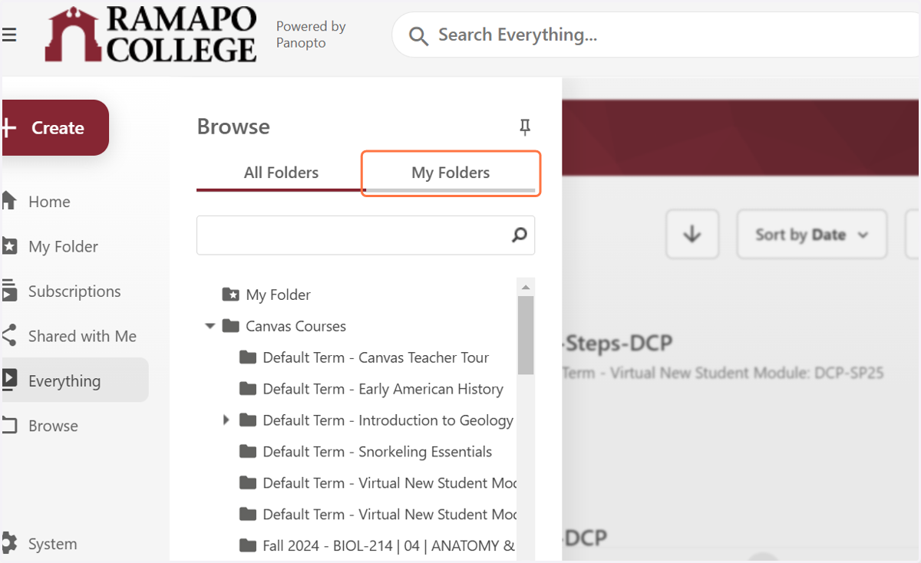Pin the Browse panel
Viewport: 921px width, 563px height.
525,127
